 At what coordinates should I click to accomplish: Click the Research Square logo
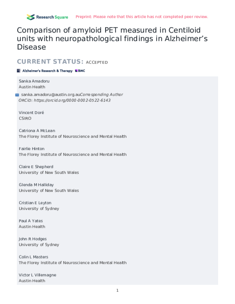coord(47,17)
